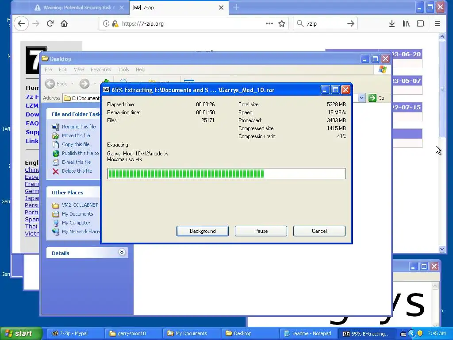This screenshot has height=340, width=453.
Task: Click the browser Back arrow button
Action: [21, 23]
